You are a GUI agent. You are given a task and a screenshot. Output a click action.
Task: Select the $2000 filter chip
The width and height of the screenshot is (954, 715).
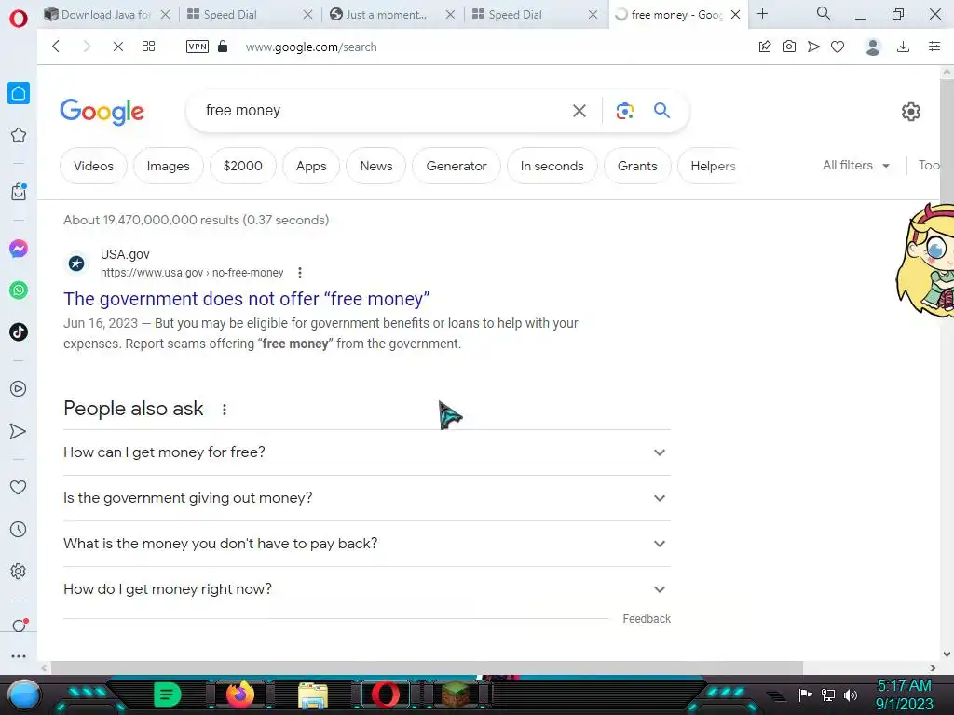point(243,166)
